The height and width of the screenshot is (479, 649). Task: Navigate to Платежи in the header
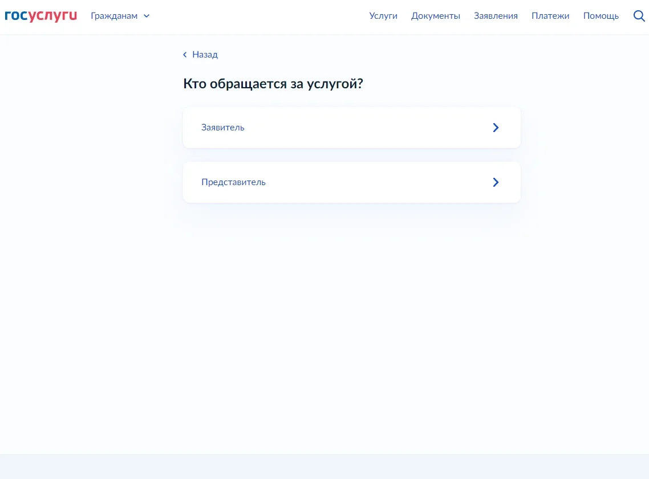pos(550,16)
